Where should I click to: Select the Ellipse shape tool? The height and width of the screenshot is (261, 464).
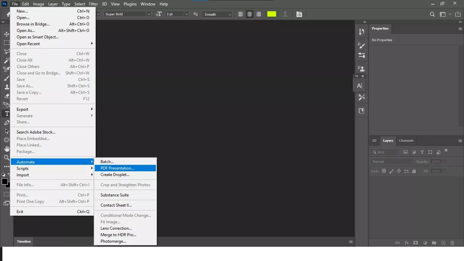tap(6, 140)
